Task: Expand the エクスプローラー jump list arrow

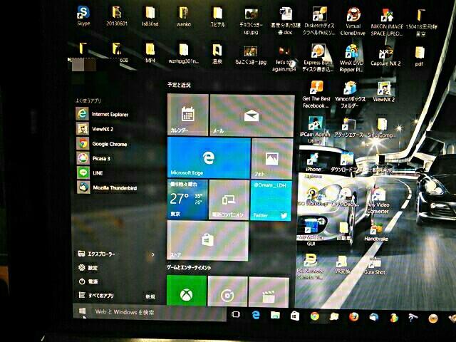Action: [153, 254]
